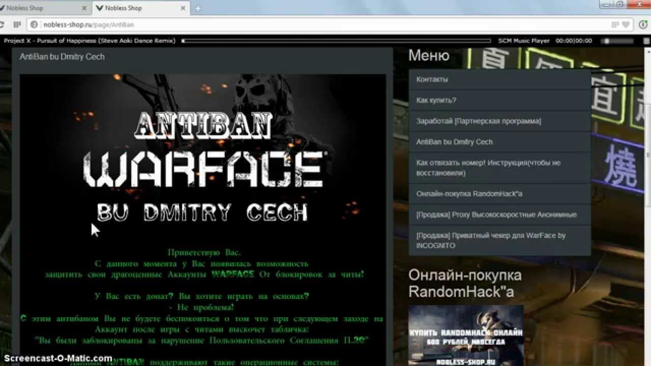This screenshot has width=651, height=366.
Task: Click the Онлайн-покупка RandomHack"a heading
Action: 465,283
